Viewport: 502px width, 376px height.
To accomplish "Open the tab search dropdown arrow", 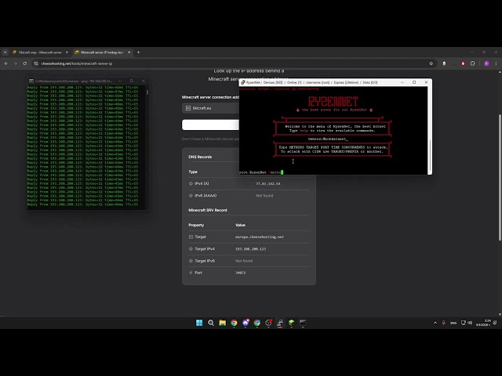I will click(x=5, y=52).
